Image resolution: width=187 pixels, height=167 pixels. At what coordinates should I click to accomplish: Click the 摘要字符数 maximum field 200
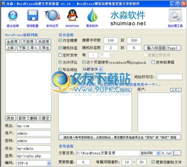134,41
